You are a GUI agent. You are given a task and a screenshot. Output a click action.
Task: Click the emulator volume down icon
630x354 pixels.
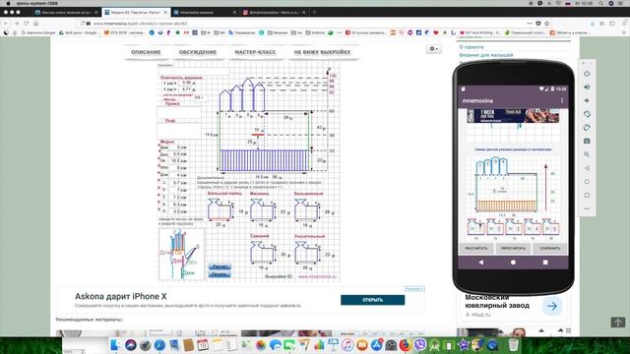(x=587, y=100)
